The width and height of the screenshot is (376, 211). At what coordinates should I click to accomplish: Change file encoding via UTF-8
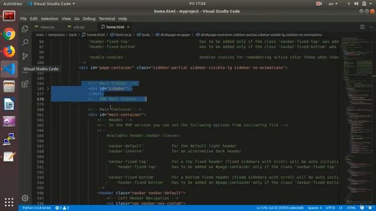coord(330,208)
